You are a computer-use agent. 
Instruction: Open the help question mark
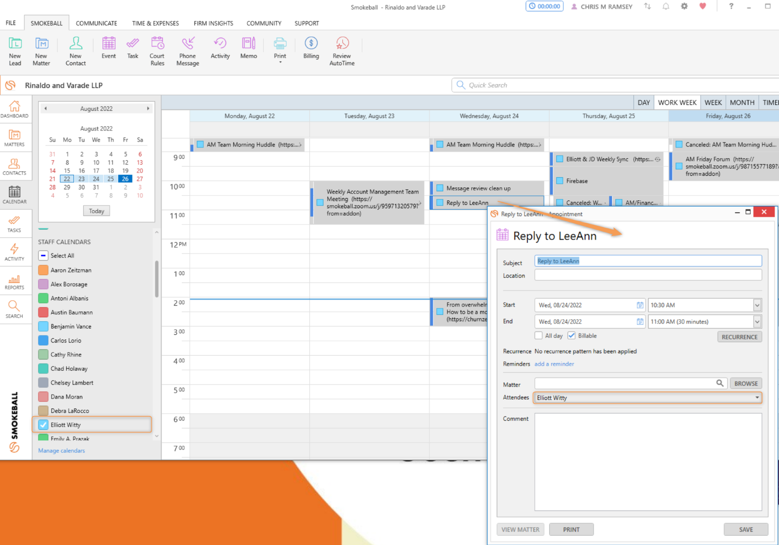[731, 6]
